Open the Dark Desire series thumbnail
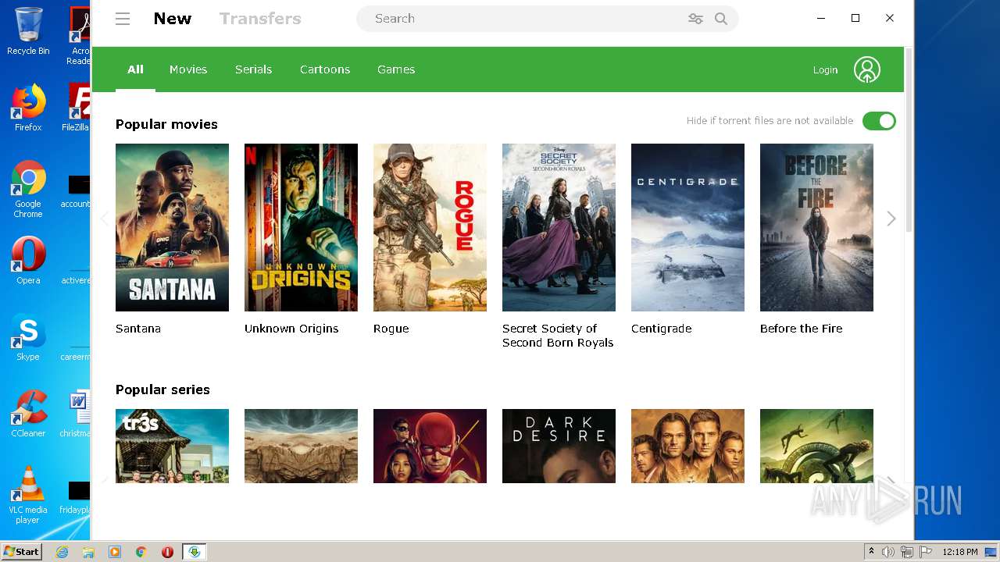 click(x=559, y=446)
